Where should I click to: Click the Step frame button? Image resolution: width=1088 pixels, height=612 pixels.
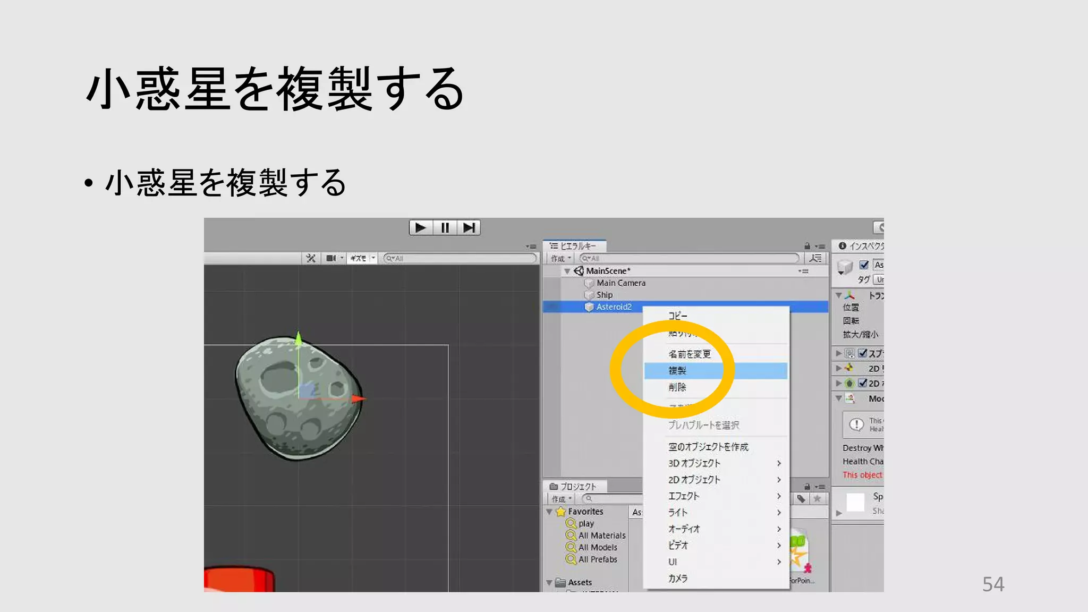click(x=469, y=228)
